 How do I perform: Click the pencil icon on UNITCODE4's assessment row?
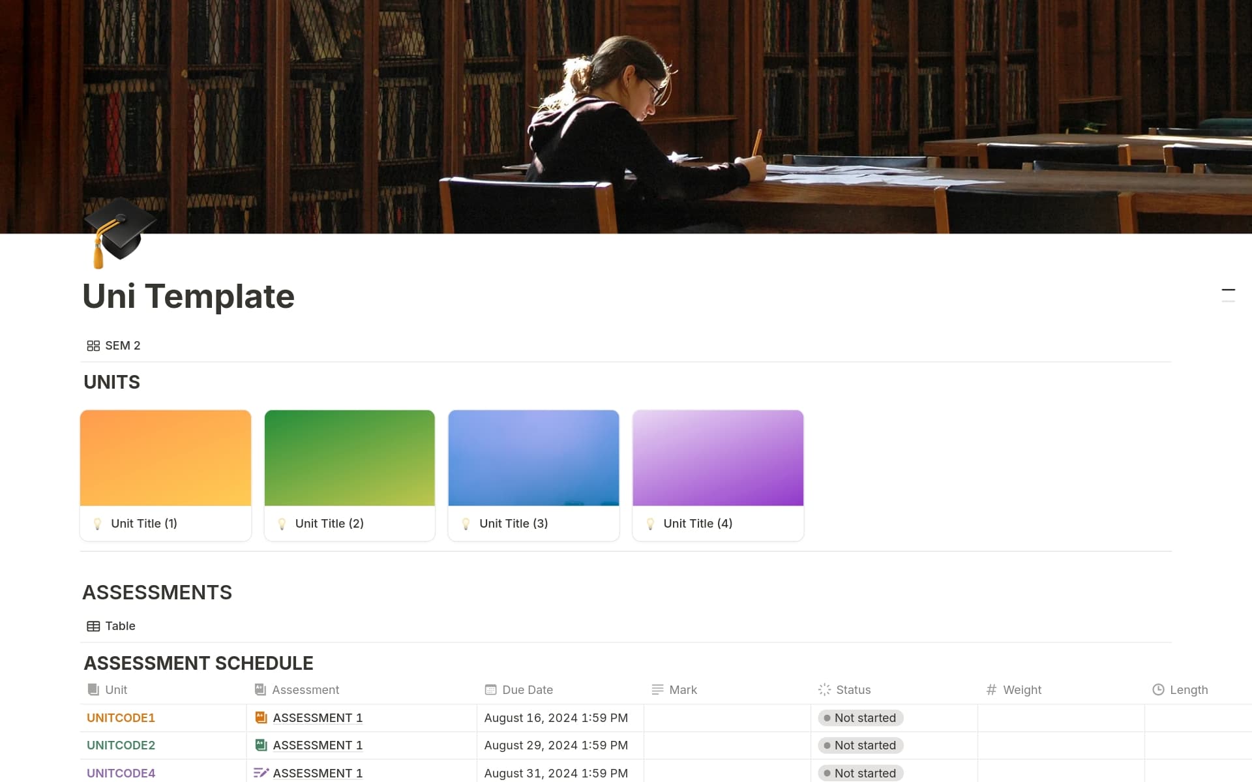[x=261, y=772]
